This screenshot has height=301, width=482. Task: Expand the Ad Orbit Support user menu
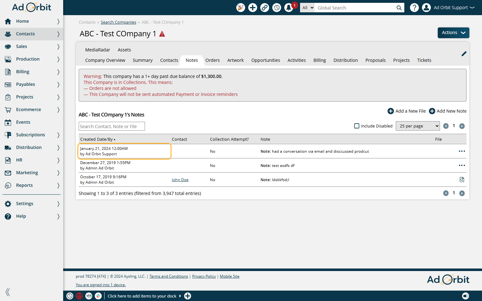point(454,8)
